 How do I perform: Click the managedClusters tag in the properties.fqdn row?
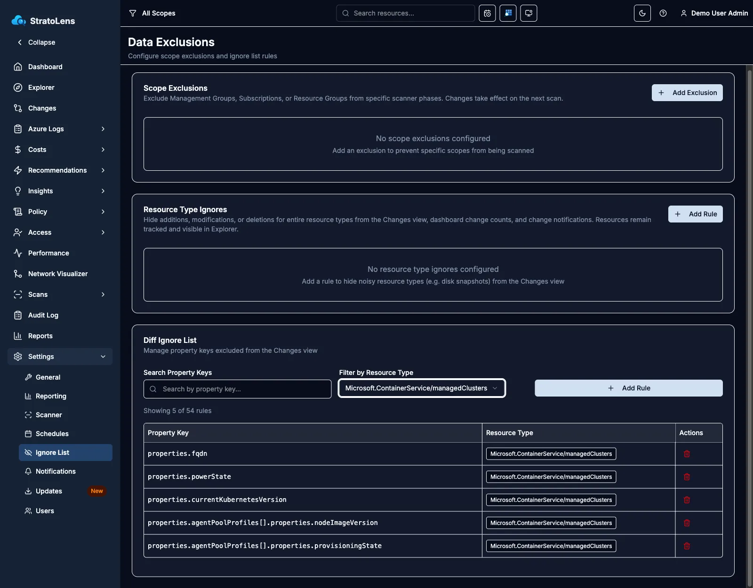(x=551, y=454)
